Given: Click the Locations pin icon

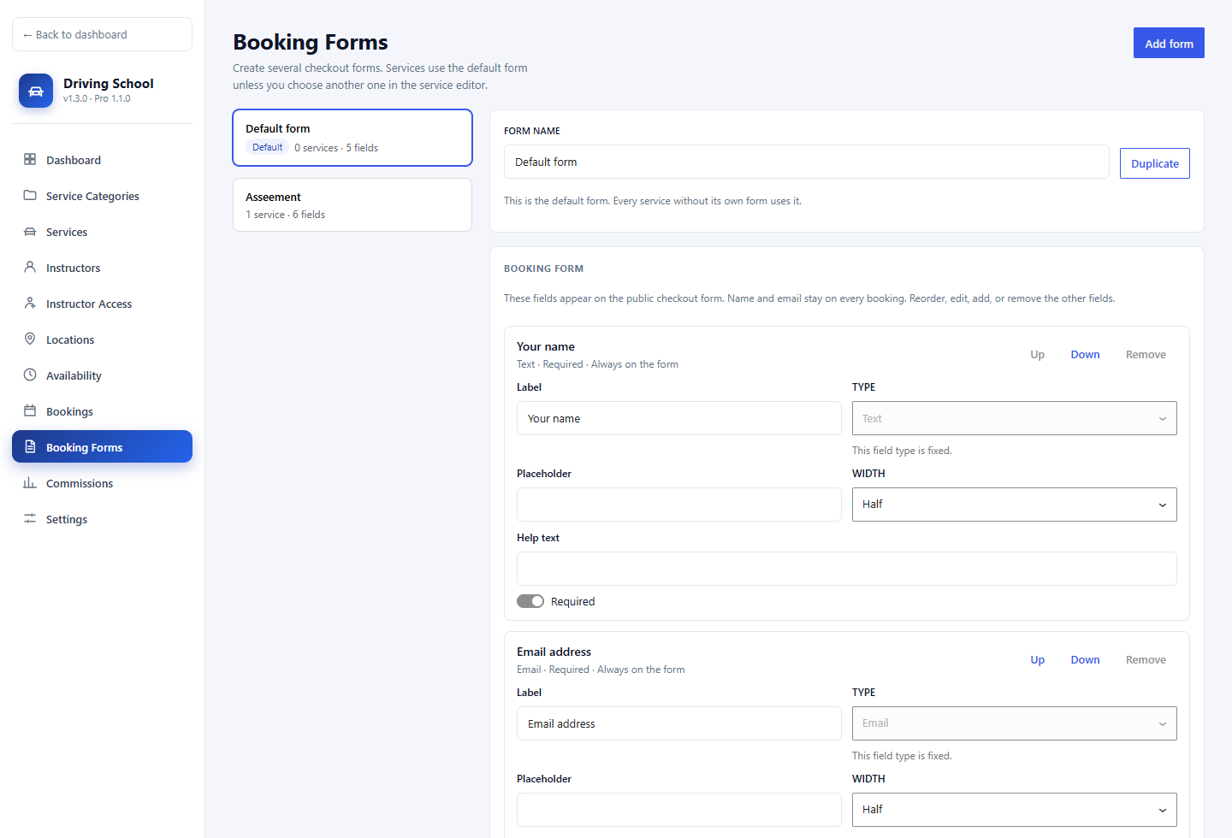Looking at the screenshot, I should (x=30, y=339).
